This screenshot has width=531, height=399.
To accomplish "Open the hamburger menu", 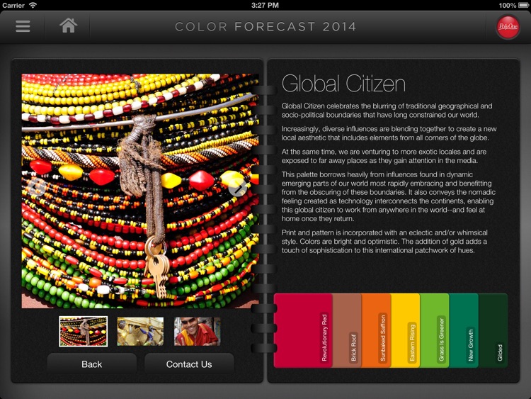I will click(23, 26).
